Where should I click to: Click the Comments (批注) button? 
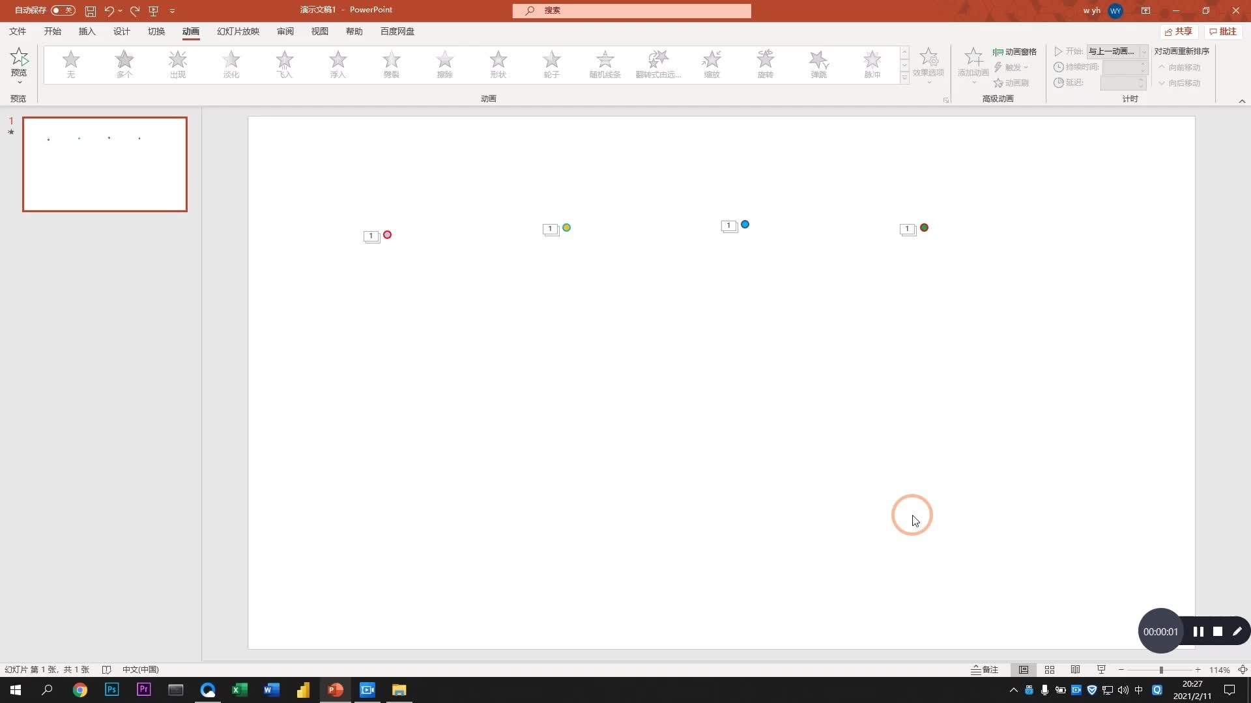click(x=1222, y=31)
